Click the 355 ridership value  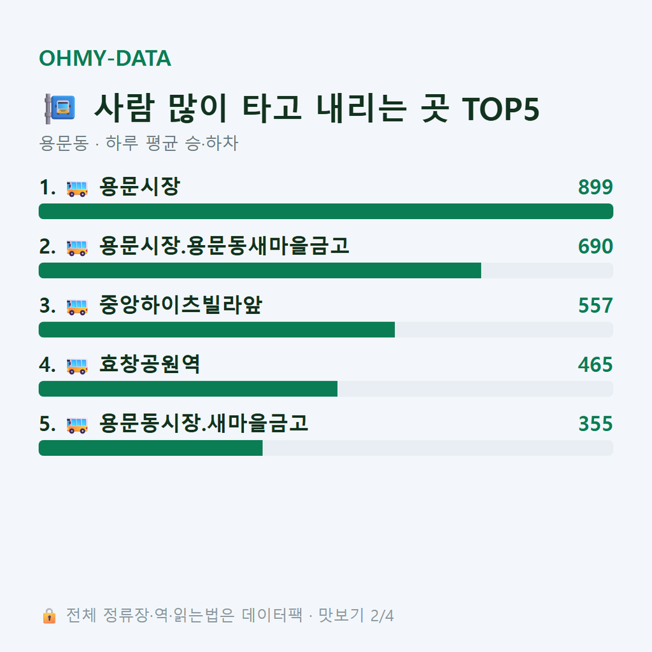tap(595, 423)
